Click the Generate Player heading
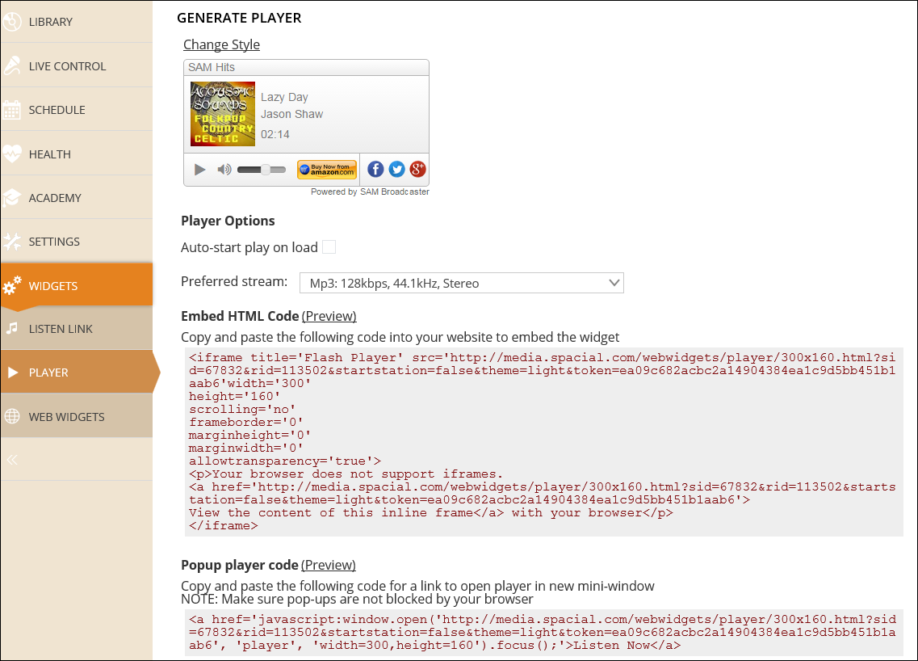The width and height of the screenshot is (918, 661). 239,18
